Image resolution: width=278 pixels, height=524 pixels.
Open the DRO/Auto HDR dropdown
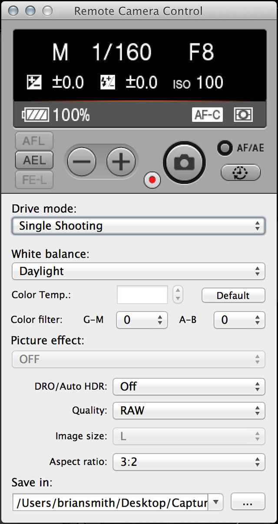coord(189,386)
